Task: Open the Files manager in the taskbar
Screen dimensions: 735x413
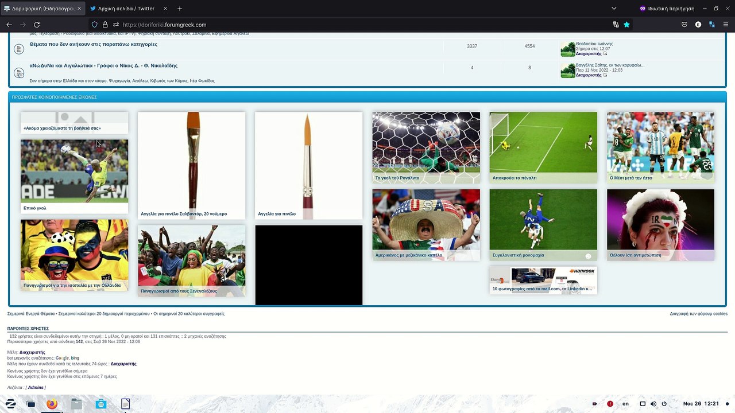Action: [76, 404]
